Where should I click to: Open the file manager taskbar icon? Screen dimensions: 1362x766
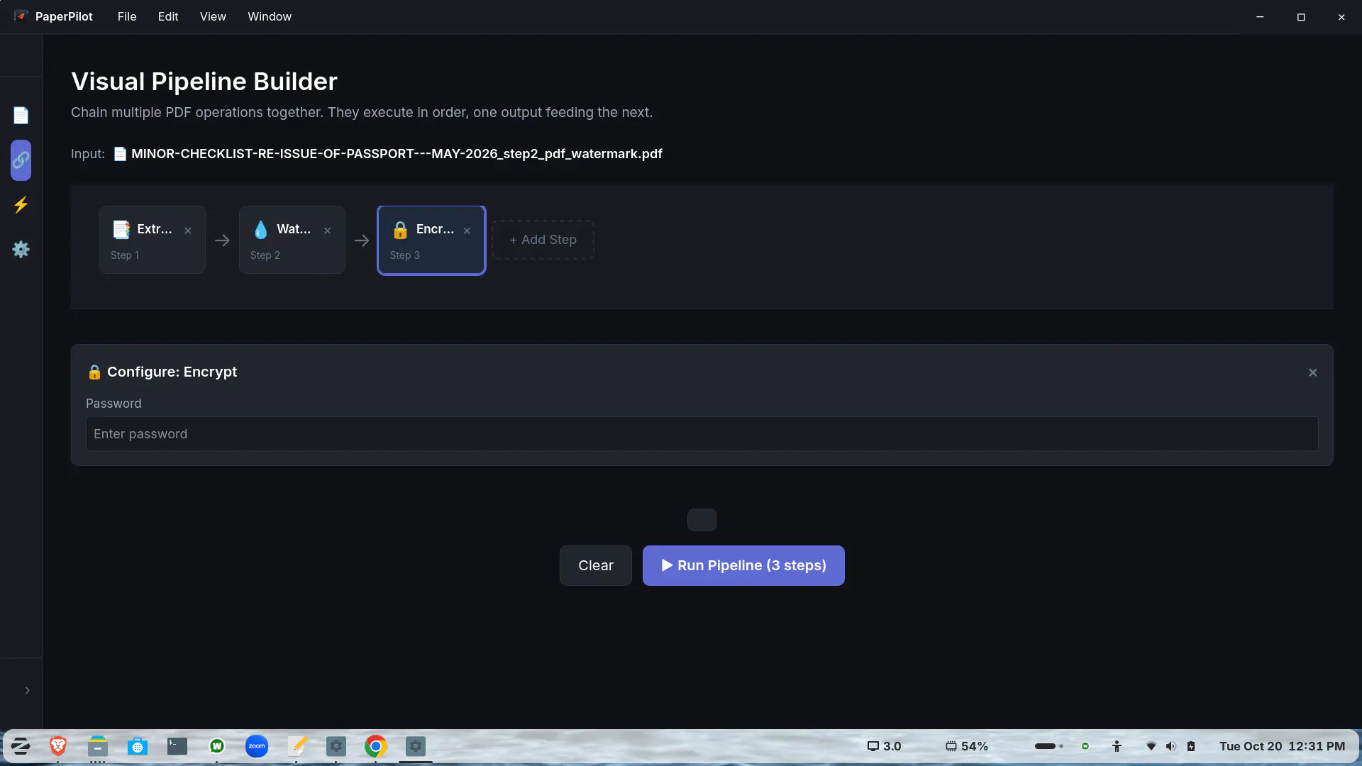point(98,746)
